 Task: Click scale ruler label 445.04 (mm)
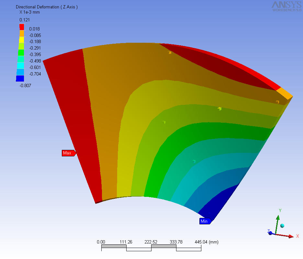pos(207,242)
